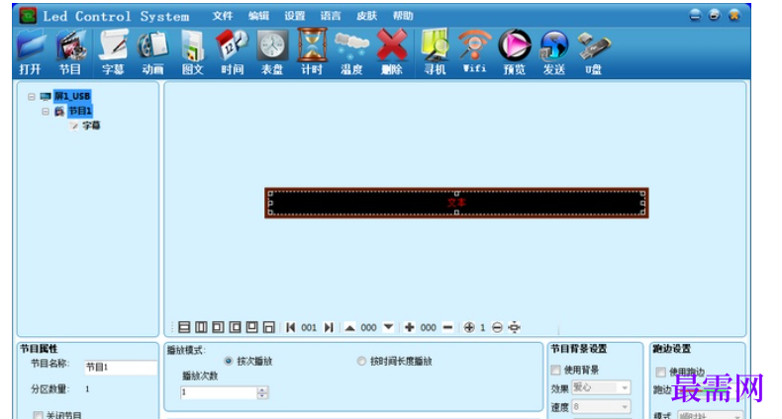Add a 动画 animation area
The image size is (782, 419).
click(x=152, y=51)
